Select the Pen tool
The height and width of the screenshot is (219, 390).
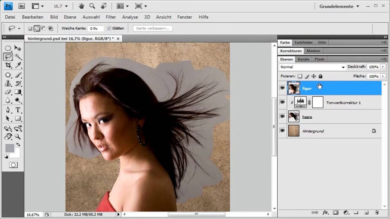click(8, 110)
